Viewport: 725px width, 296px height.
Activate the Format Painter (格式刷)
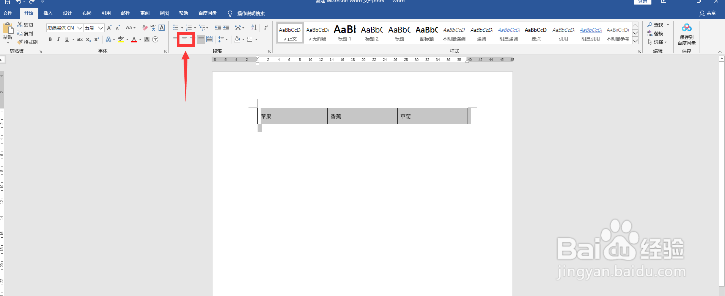[x=27, y=42]
